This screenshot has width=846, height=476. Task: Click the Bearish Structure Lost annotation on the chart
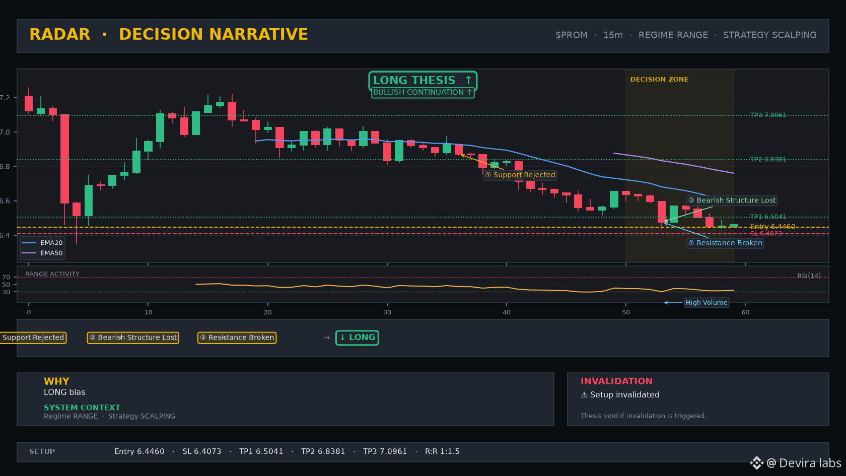[732, 200]
